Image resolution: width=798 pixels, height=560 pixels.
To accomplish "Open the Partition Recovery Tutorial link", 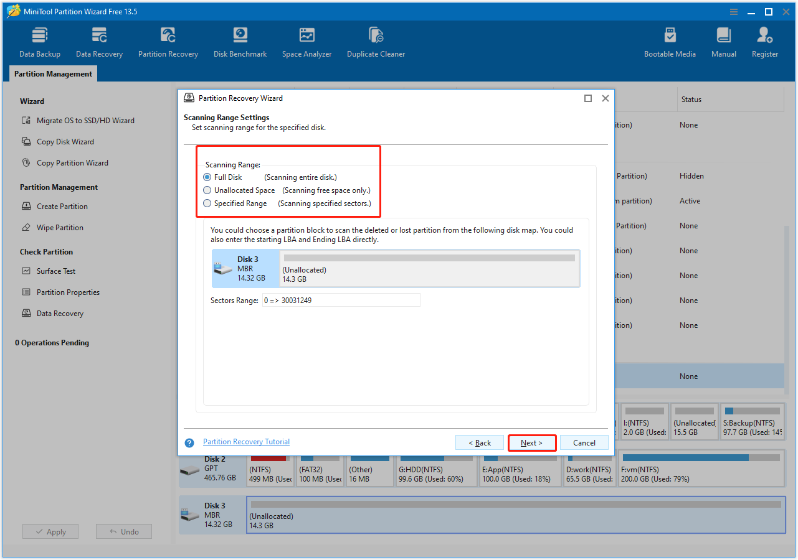I will click(x=246, y=441).
